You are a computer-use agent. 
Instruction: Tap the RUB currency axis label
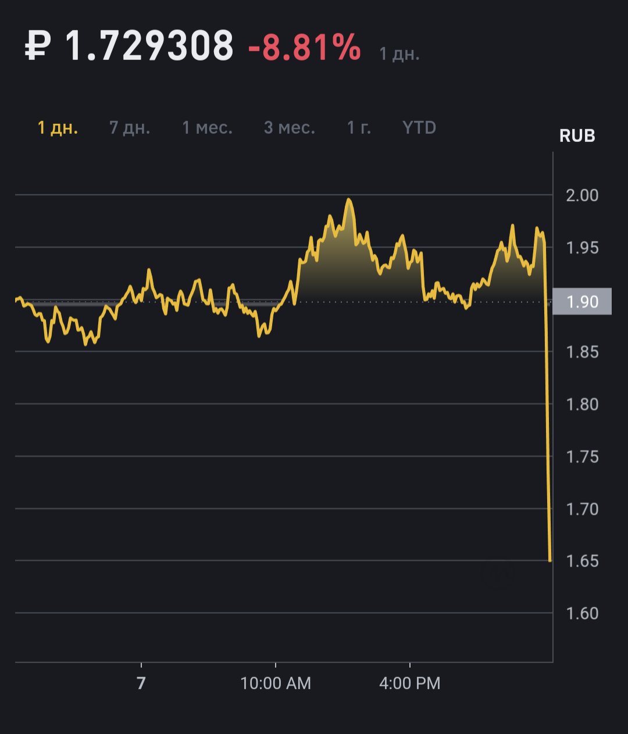point(577,136)
